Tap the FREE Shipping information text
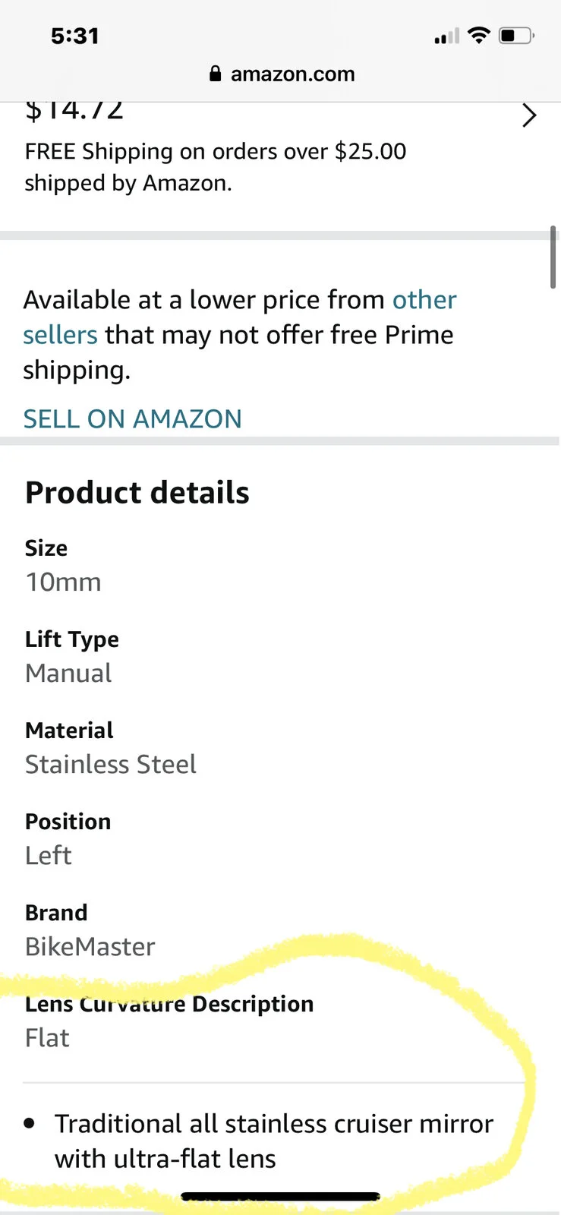561x1215 pixels. (215, 167)
